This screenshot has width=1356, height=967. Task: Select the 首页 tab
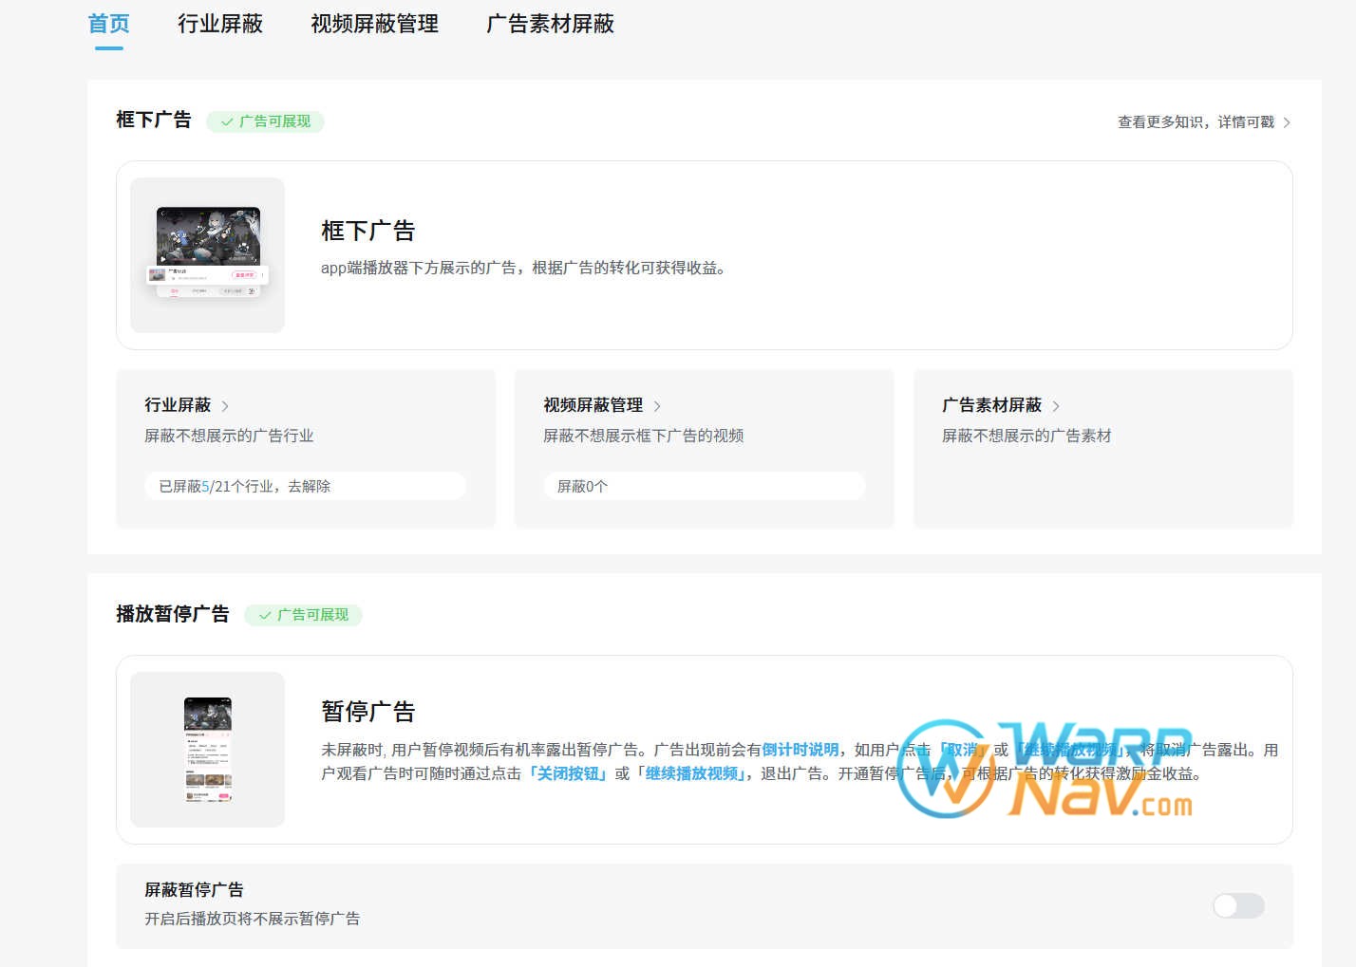click(108, 24)
